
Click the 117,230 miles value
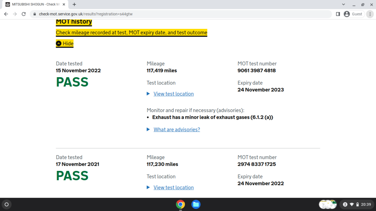tap(162, 165)
